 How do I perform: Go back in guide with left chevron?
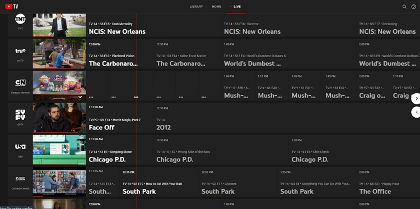(x=416, y=112)
